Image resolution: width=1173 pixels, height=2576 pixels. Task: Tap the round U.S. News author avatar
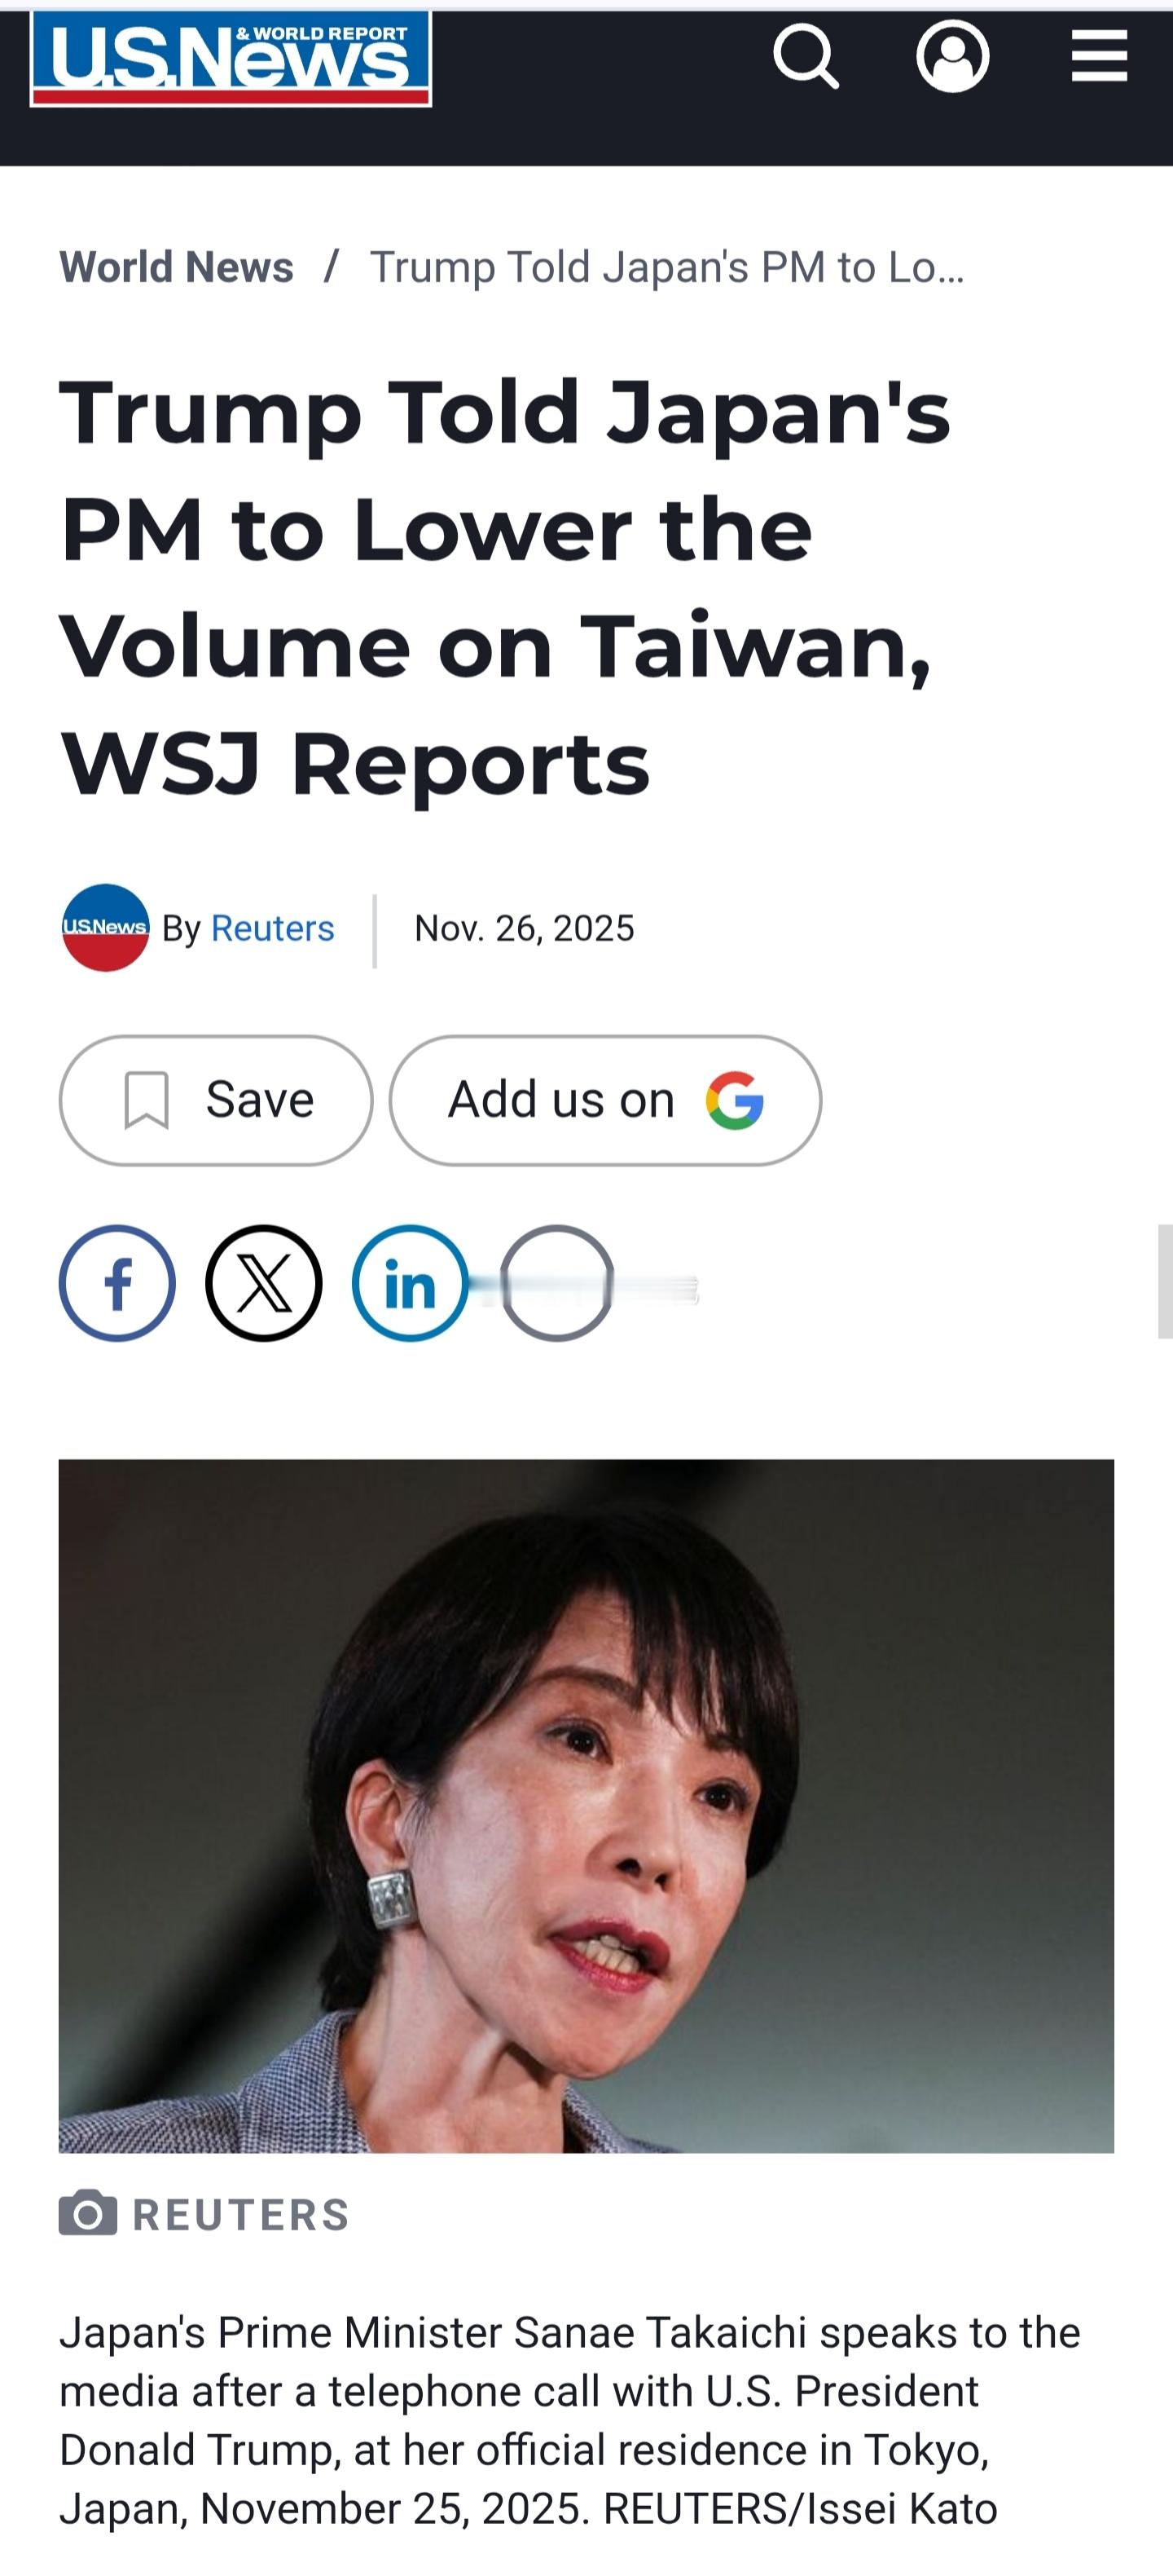(x=105, y=928)
